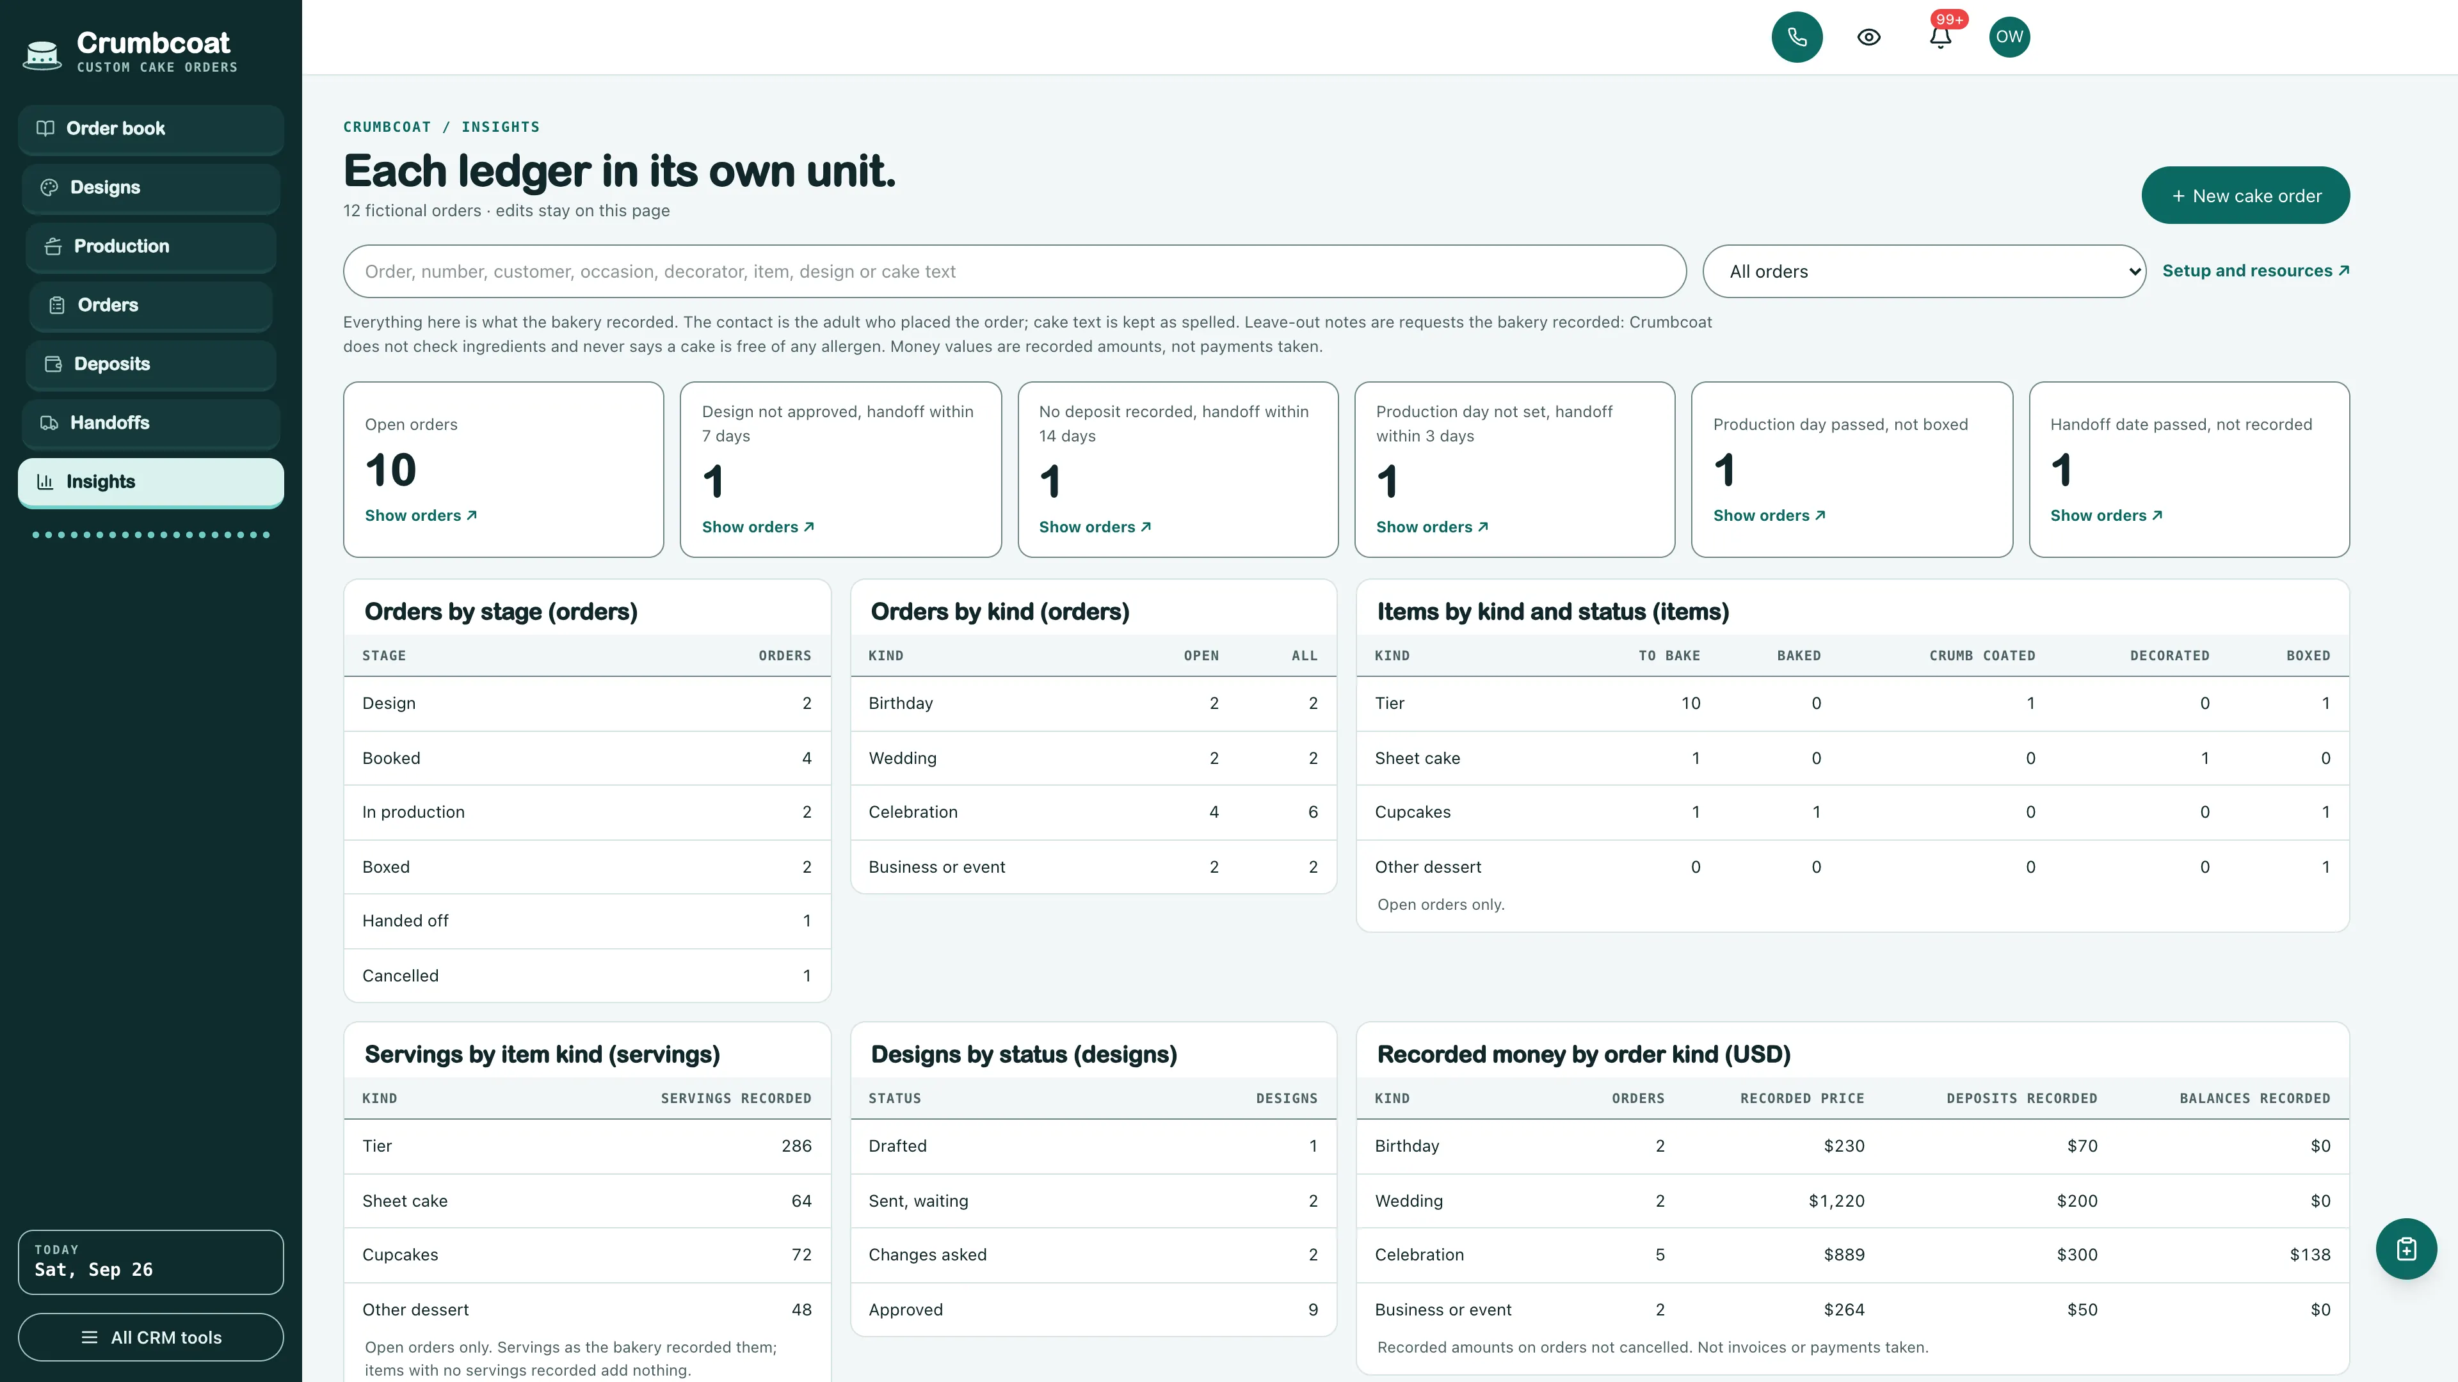The width and height of the screenshot is (2458, 1382).
Task: Click Tier's To bake value 10
Action: tap(1690, 704)
